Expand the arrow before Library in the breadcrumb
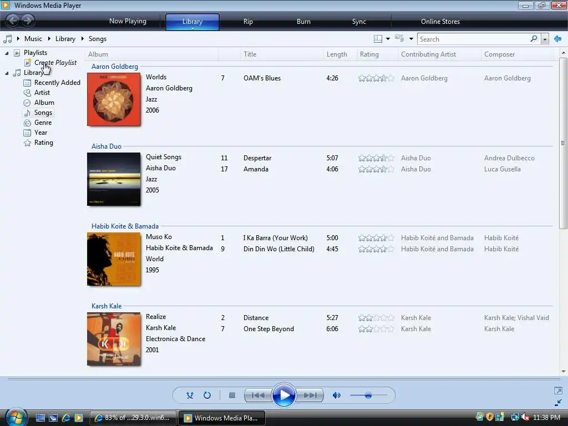 [x=49, y=38]
